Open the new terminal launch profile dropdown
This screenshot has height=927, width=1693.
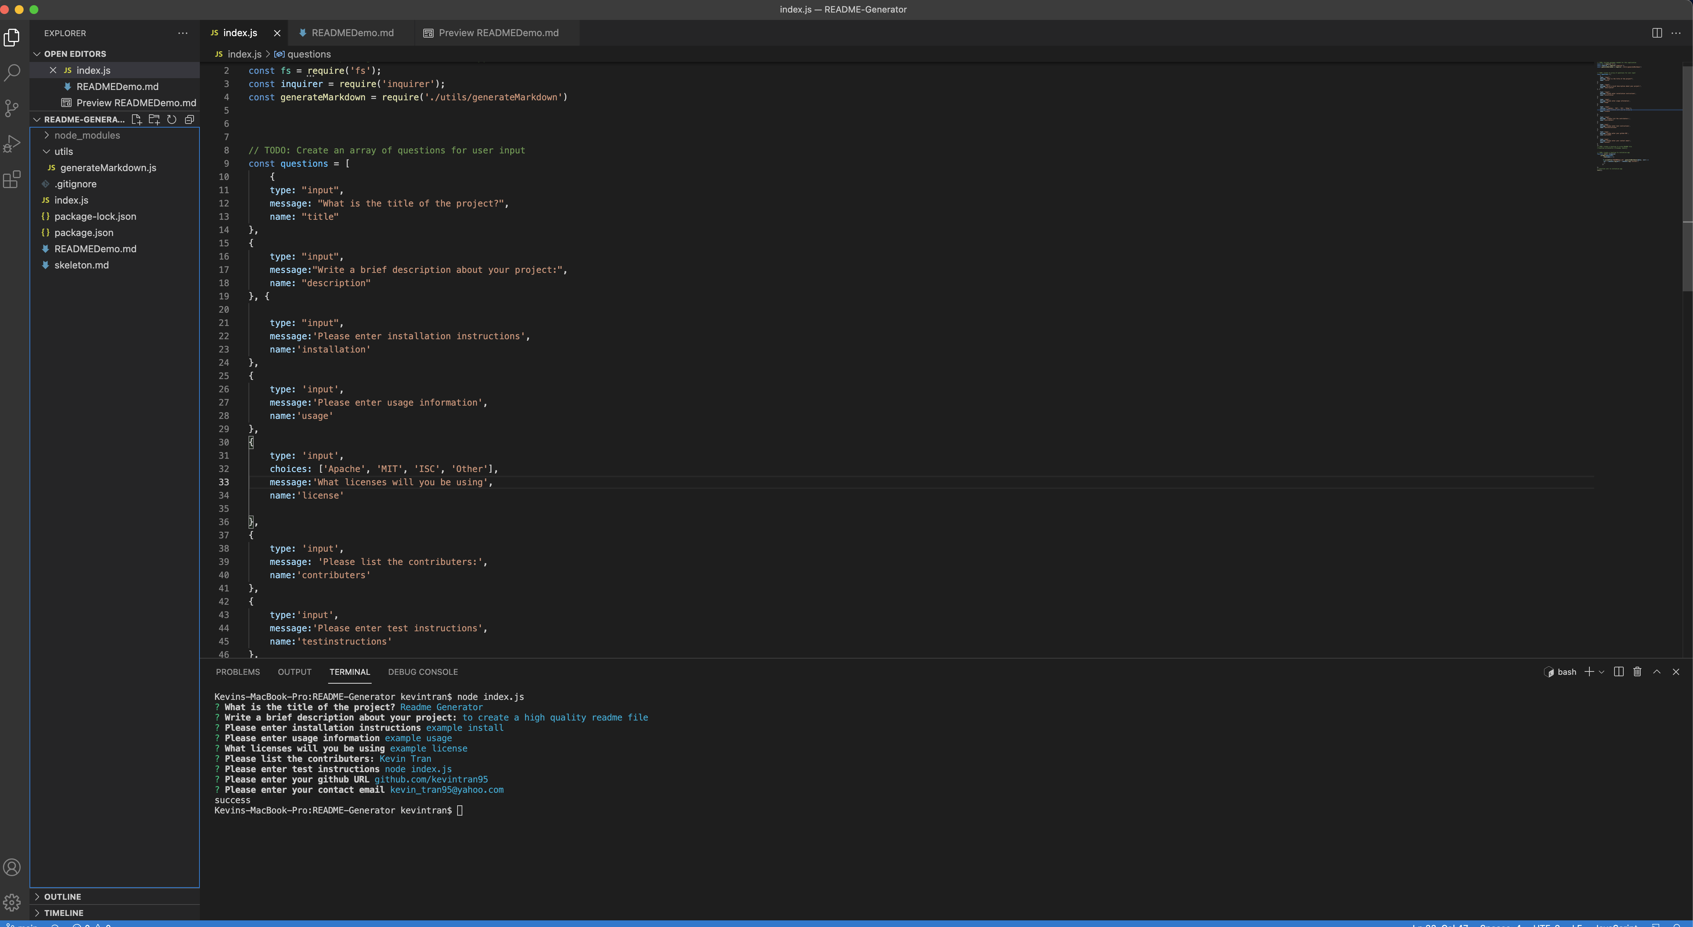[x=1601, y=672]
